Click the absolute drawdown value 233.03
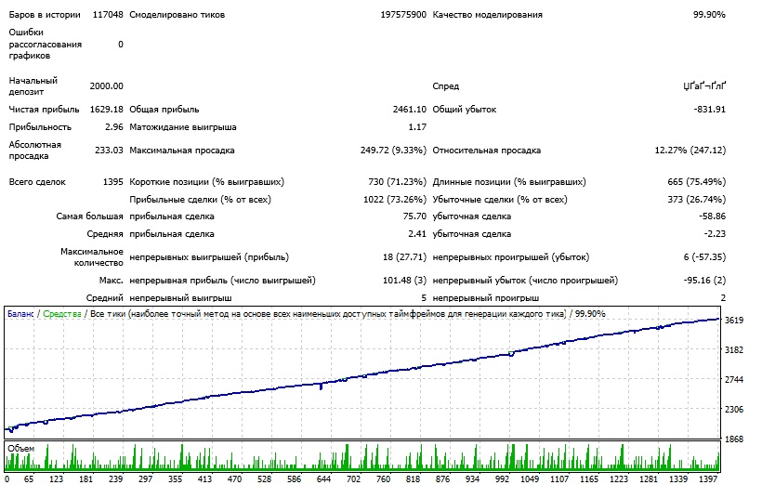Viewport: 762px width, 485px height. click(109, 151)
